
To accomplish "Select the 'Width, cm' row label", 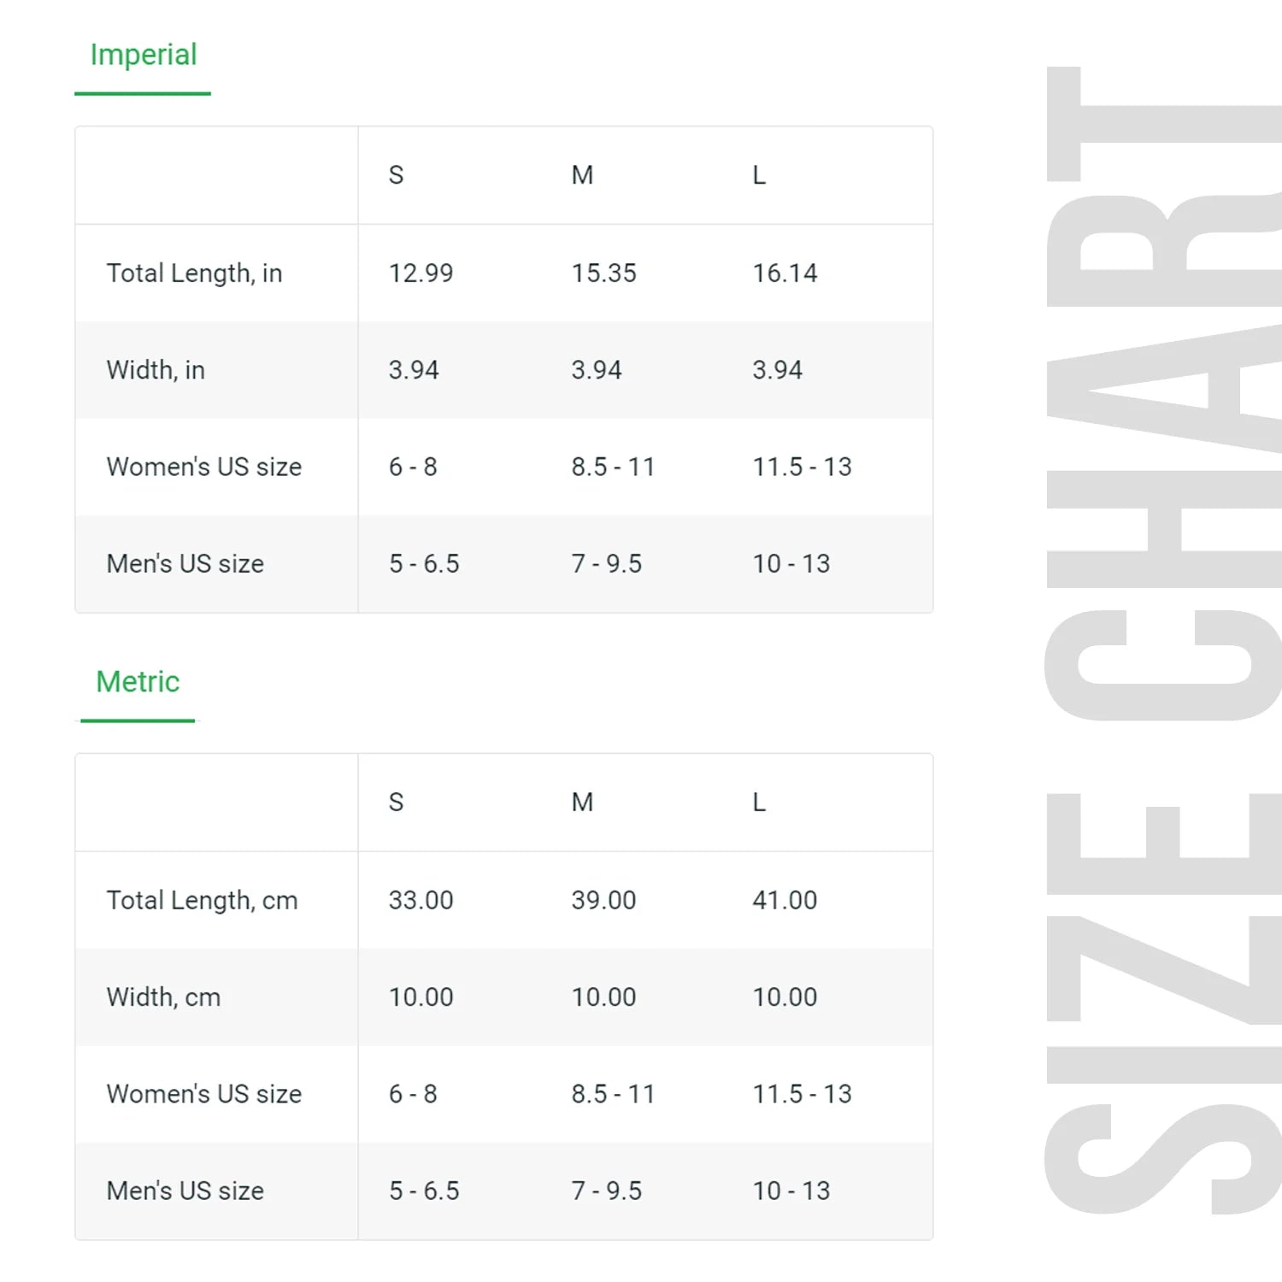I will pos(163,997).
